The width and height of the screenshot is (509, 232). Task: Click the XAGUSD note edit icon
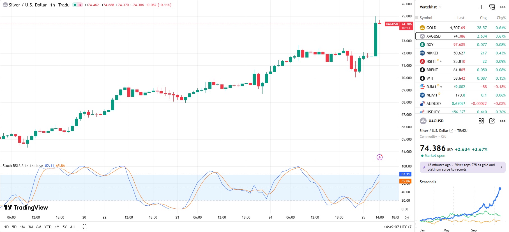[492, 121]
